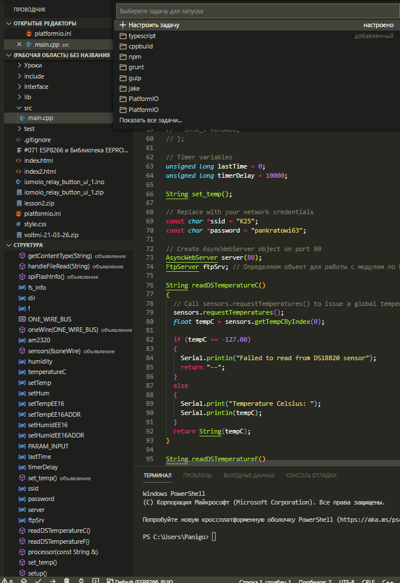Viewport: 400px width, 583px height.
Task: Select the gulp task group
Action: [x=135, y=78]
